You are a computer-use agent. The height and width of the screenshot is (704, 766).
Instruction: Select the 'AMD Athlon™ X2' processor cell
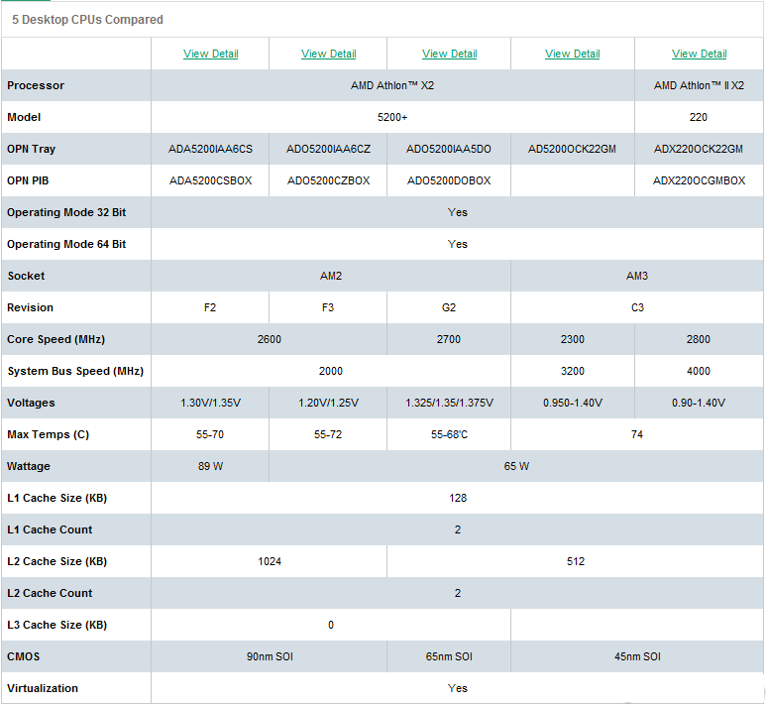click(x=392, y=85)
